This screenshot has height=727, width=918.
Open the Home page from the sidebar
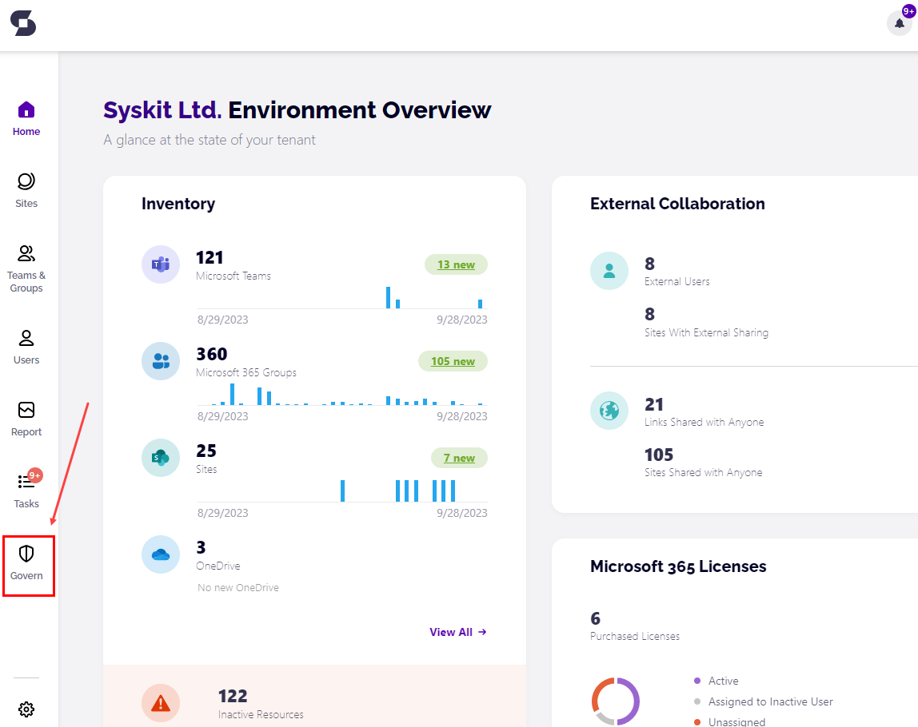coord(26,115)
